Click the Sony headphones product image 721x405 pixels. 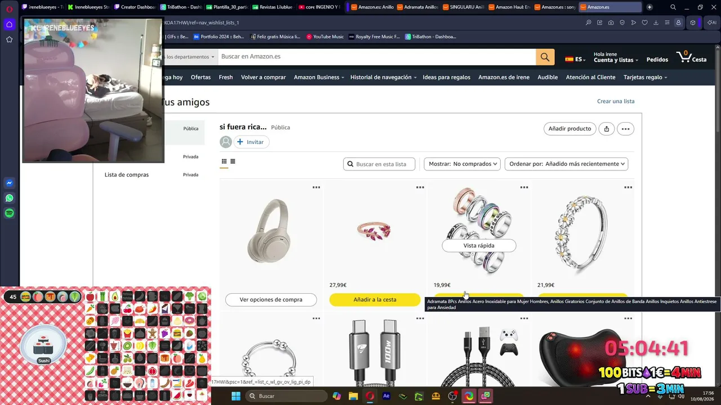pos(271,231)
